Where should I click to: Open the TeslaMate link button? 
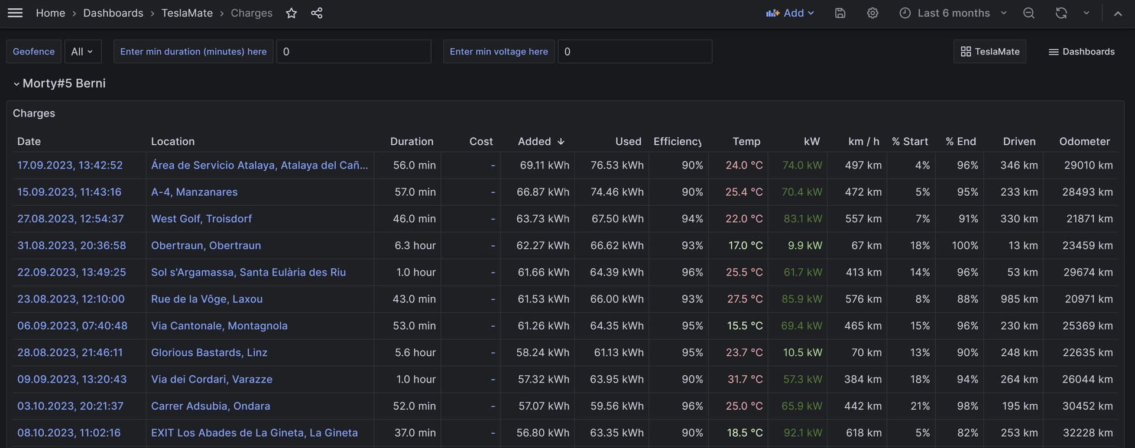tap(990, 51)
